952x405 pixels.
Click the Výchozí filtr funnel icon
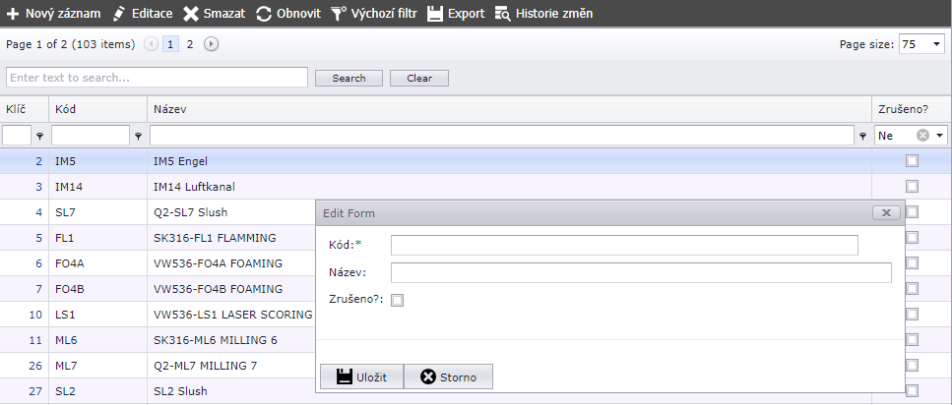point(338,14)
